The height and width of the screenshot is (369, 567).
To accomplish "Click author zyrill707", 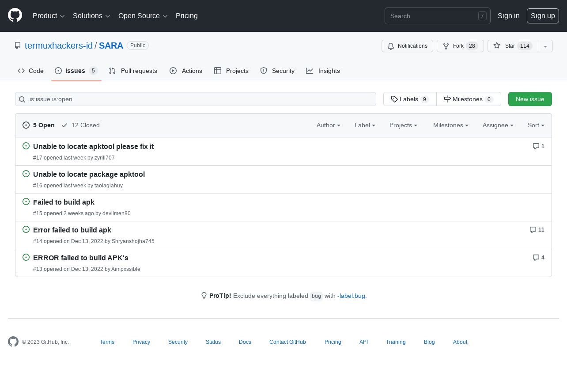I will [104, 158].
